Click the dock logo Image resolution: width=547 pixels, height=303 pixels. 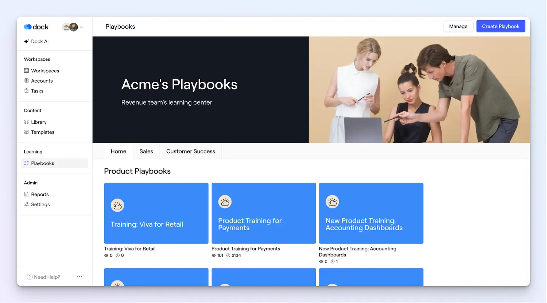[x=36, y=27]
